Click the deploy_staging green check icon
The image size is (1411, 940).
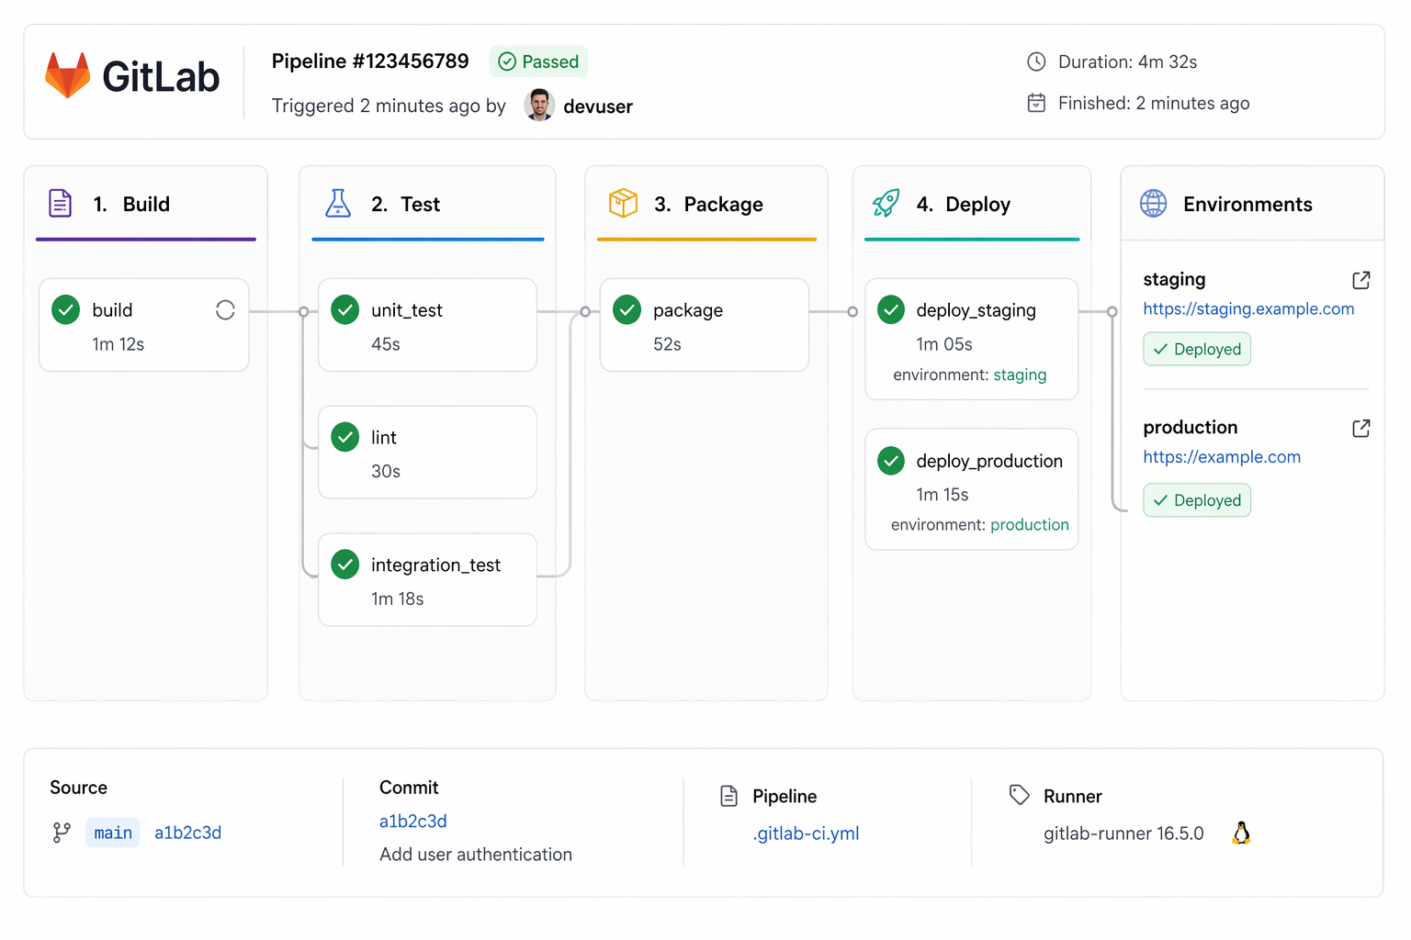(x=891, y=310)
